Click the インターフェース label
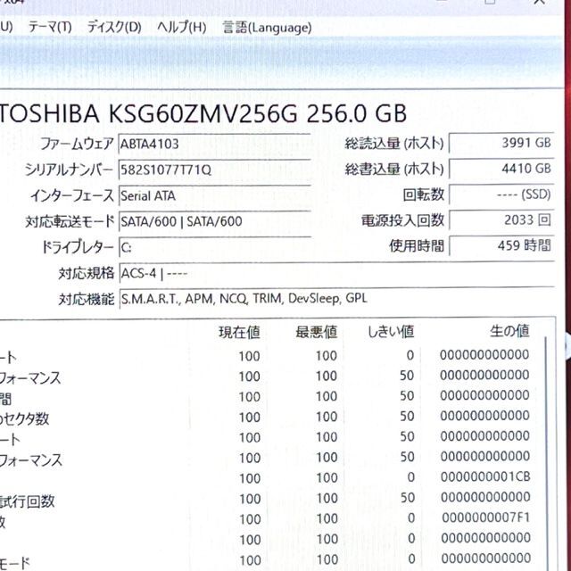Viewport: 571px width, 571px height. [71, 195]
